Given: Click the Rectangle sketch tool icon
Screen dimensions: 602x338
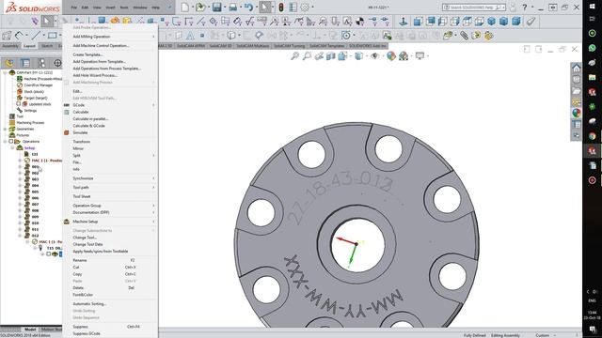Looking at the screenshot, I should click(x=53, y=36).
